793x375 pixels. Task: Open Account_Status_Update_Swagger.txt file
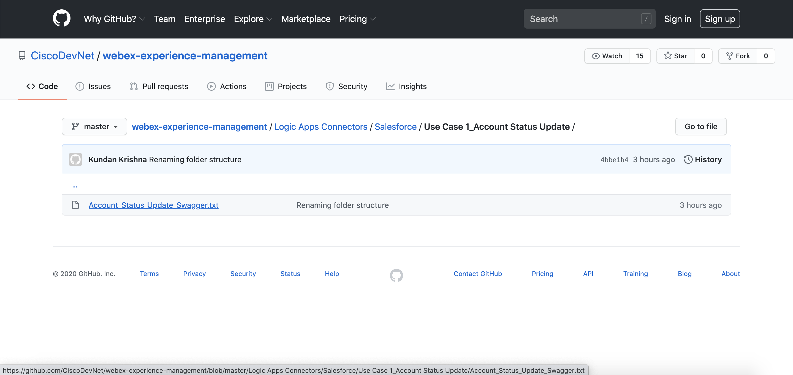point(154,205)
